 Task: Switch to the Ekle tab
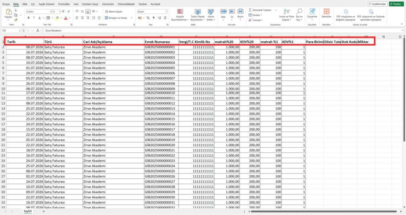25,4
